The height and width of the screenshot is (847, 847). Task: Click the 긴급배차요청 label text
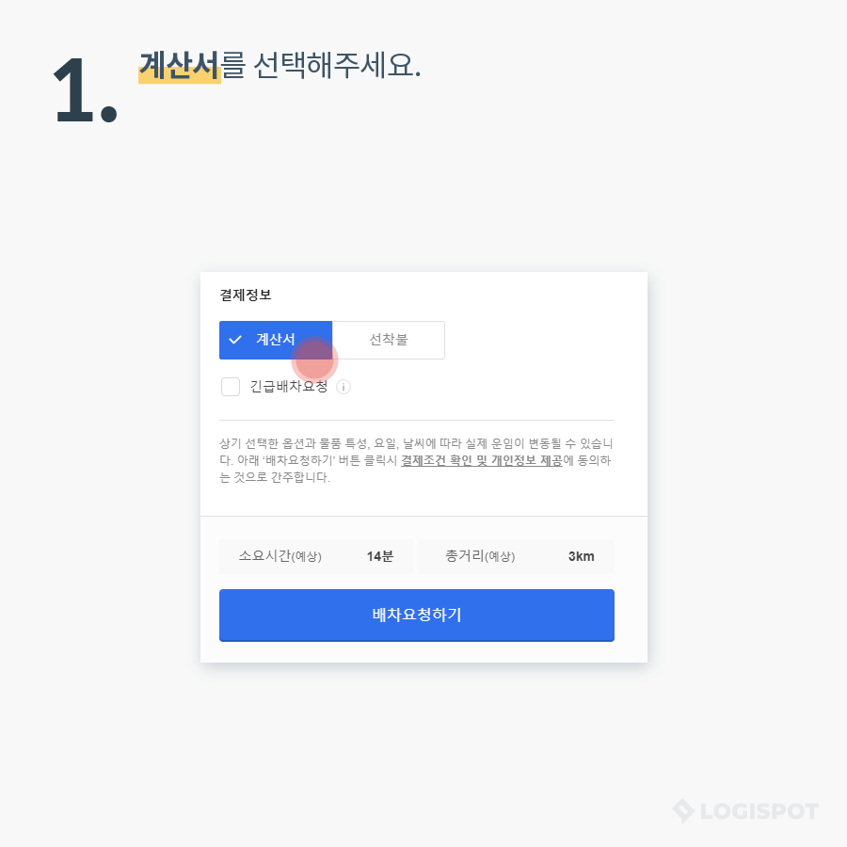coord(289,387)
